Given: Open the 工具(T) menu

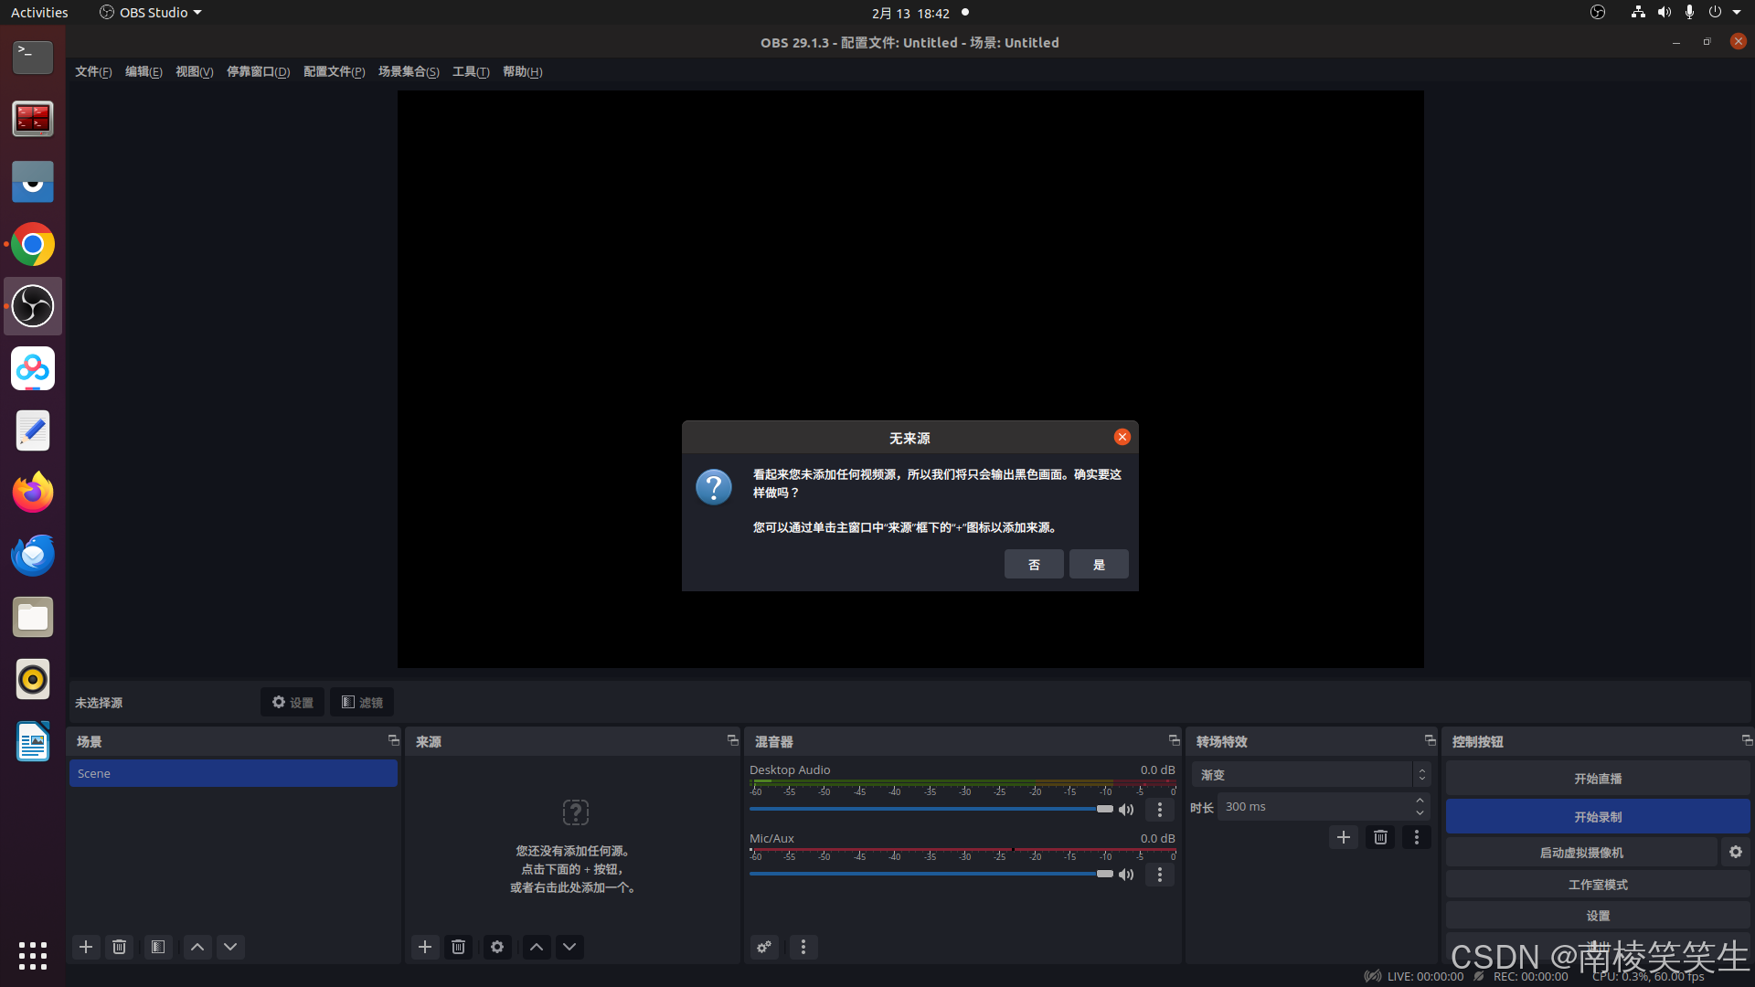Looking at the screenshot, I should click(x=471, y=71).
